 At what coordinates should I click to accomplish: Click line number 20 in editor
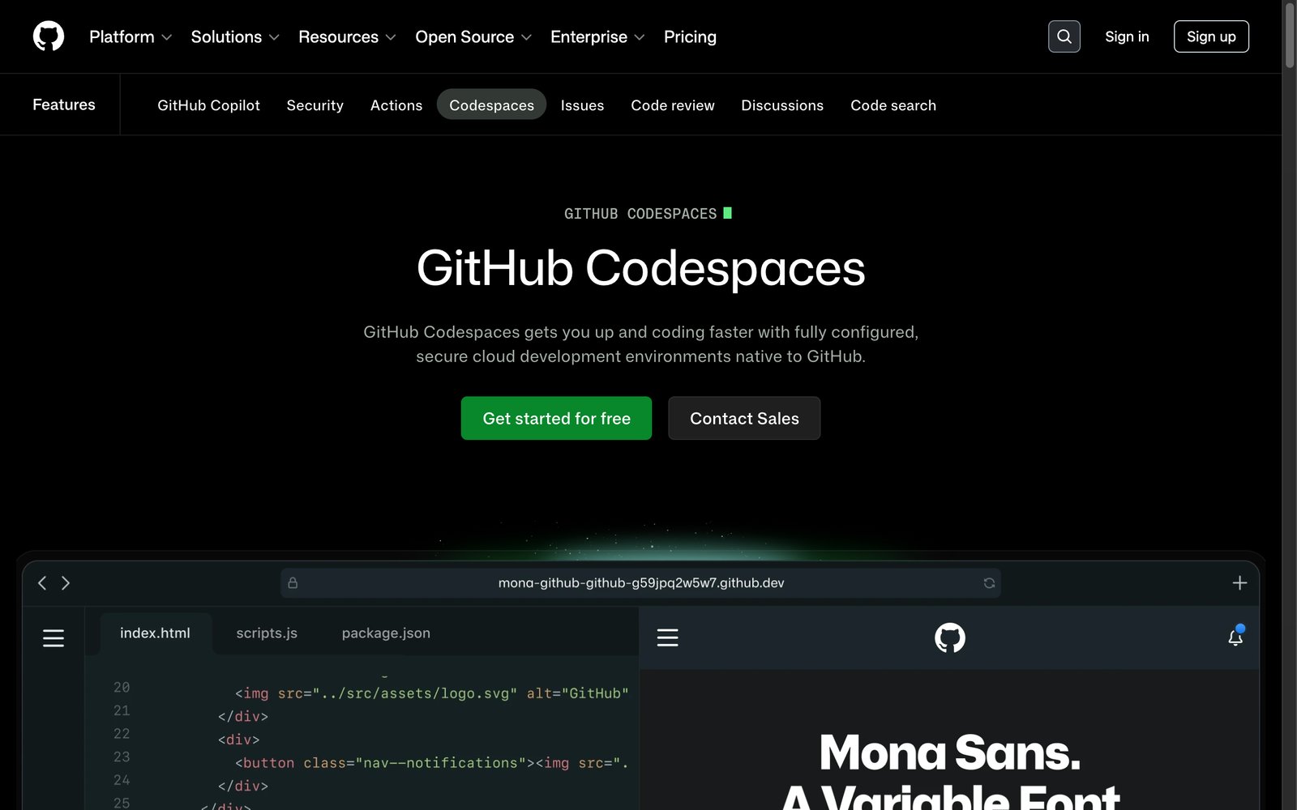coord(122,687)
